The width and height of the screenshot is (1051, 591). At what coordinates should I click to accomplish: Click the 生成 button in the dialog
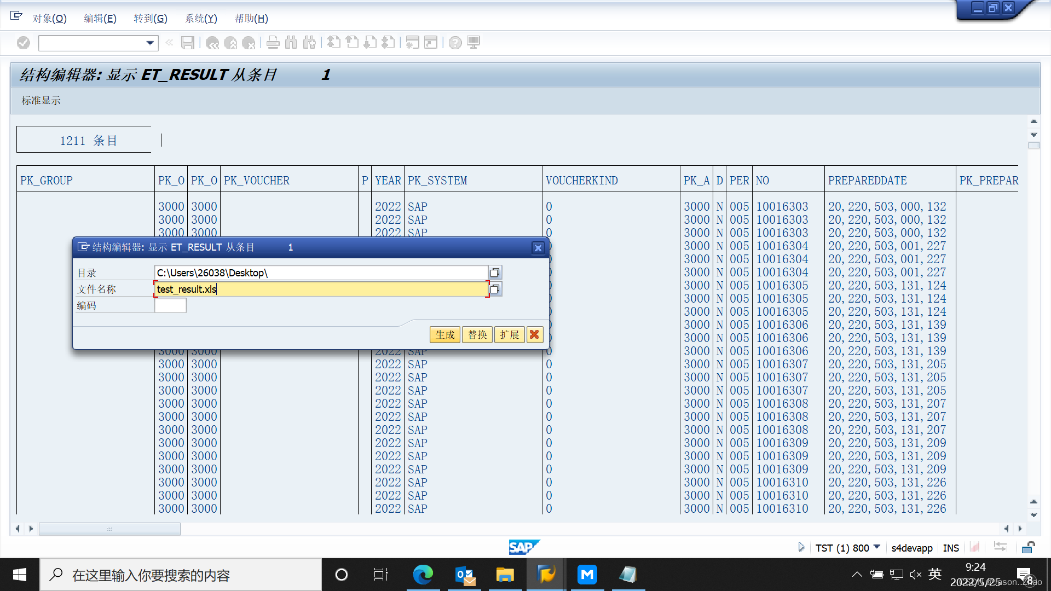[444, 334]
